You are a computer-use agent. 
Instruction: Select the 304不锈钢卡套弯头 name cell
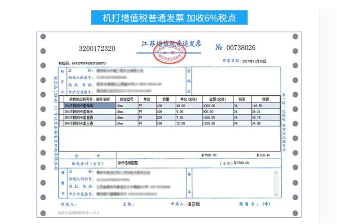click(x=90, y=112)
